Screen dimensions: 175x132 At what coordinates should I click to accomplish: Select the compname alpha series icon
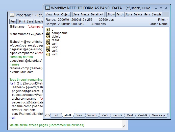[48, 33]
